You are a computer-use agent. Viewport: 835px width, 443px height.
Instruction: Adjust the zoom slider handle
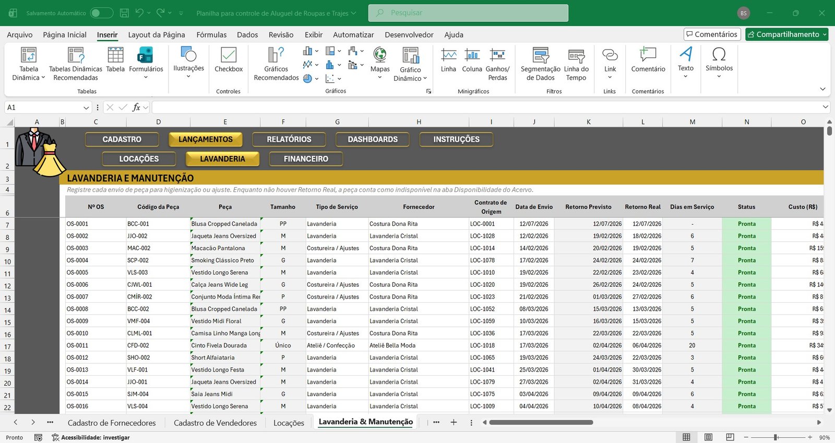(776, 437)
